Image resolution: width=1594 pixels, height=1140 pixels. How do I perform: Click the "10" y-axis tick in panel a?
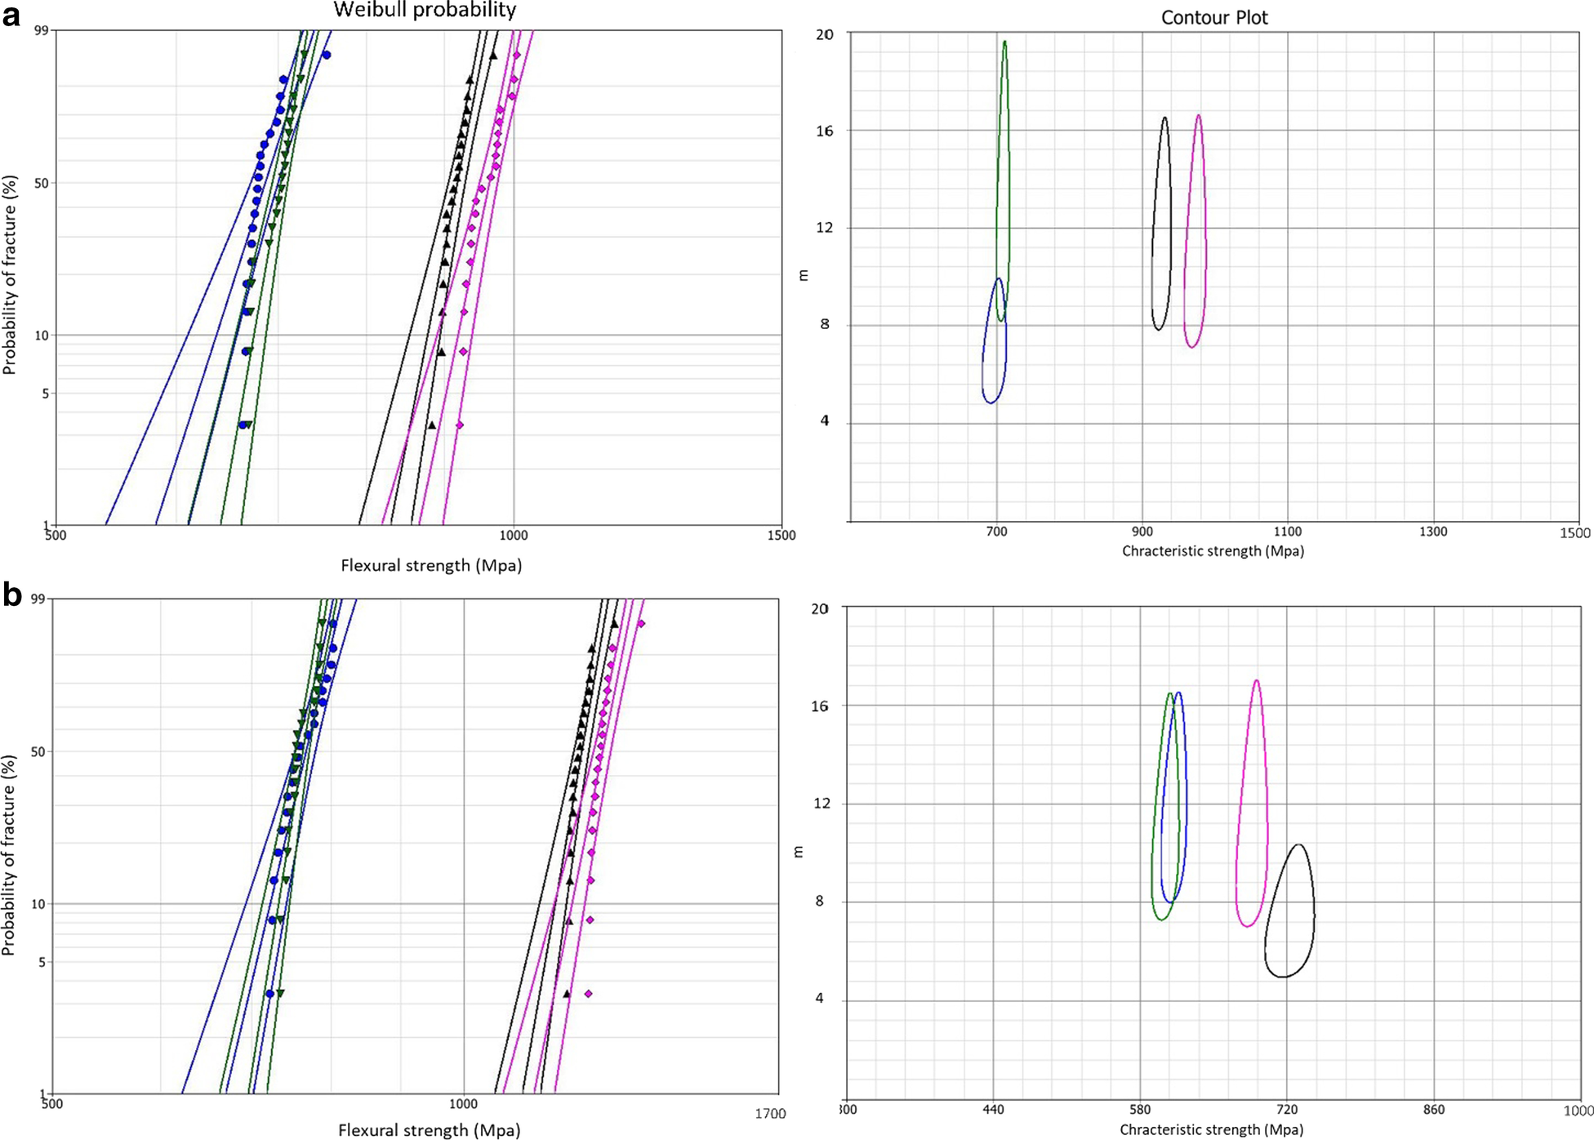(40, 335)
